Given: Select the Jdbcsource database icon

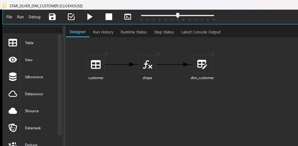Looking at the screenshot, I should (x=13, y=77).
